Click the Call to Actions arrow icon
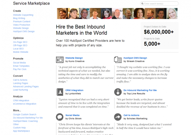The image size is (191, 135). (118, 117)
